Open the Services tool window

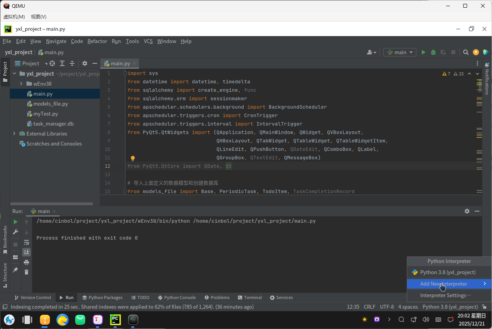click(281, 298)
